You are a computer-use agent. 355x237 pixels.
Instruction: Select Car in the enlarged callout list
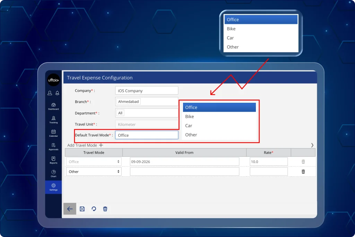[261, 38]
